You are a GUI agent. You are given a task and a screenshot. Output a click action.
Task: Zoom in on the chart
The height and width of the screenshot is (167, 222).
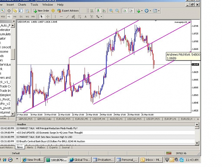click(x=111, y=11)
